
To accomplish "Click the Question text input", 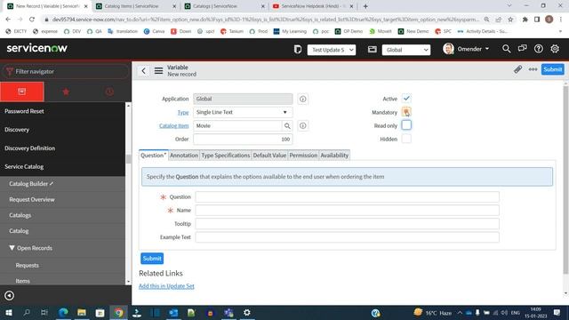I will click(x=347, y=197).
